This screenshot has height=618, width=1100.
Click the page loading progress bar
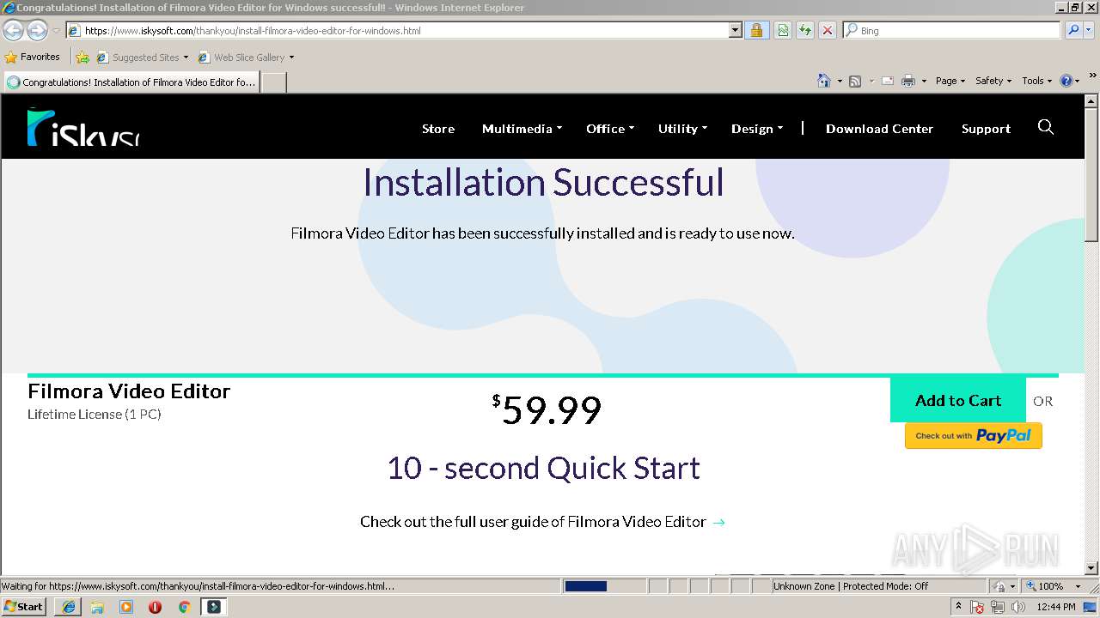(x=604, y=586)
